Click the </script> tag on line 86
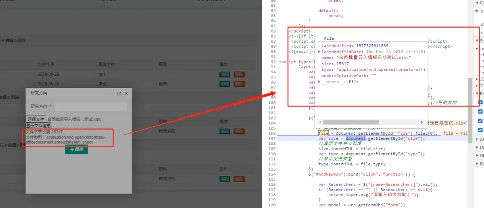This screenshot has height=208, width=484. click(300, 31)
